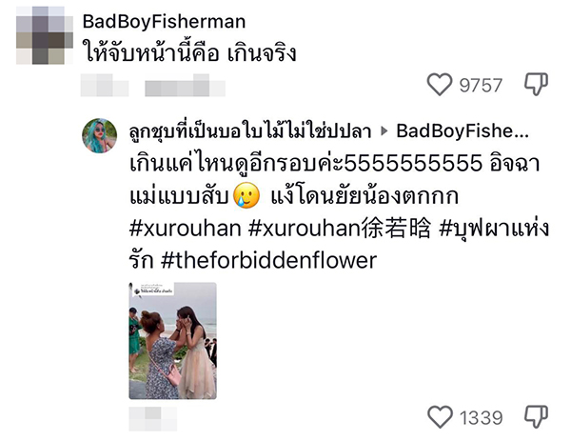This screenshot has width=571, height=441.
Task: View the attached beach photo thumbnail
Action: click(172, 341)
